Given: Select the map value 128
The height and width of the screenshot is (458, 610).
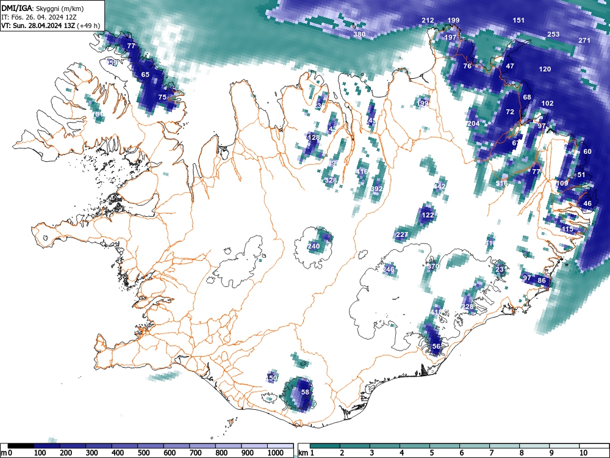Looking at the screenshot, I should tap(313, 137).
